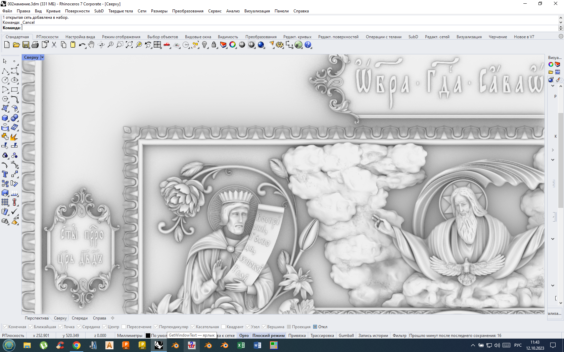Switch to the Видимость toolbar tab
This screenshot has height=352, width=564.
(228, 37)
